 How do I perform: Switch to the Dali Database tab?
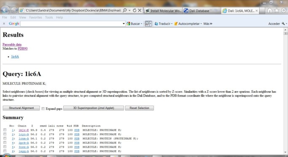tap(199, 11)
